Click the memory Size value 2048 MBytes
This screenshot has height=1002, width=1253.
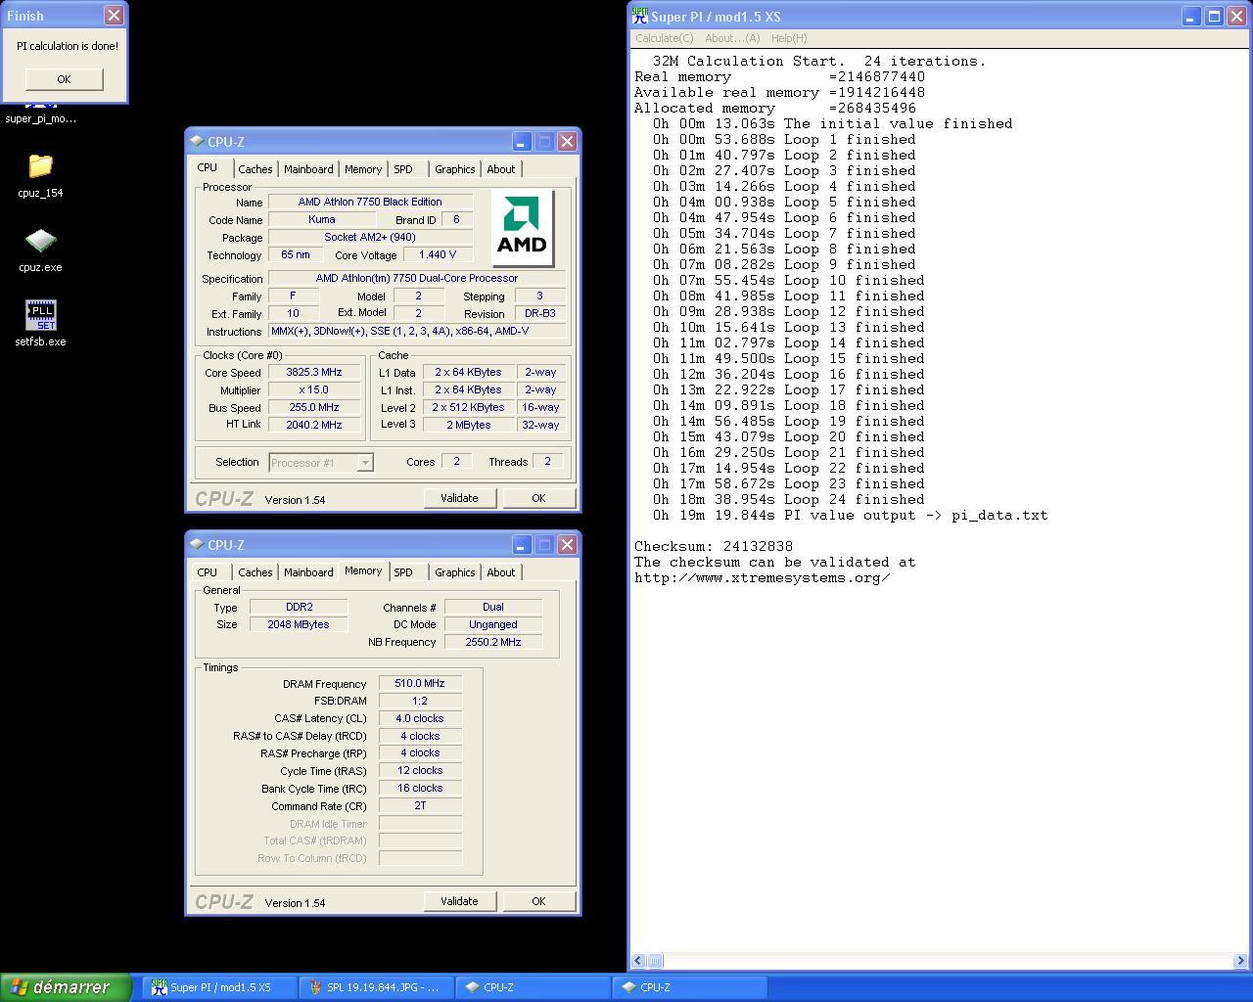pos(299,625)
